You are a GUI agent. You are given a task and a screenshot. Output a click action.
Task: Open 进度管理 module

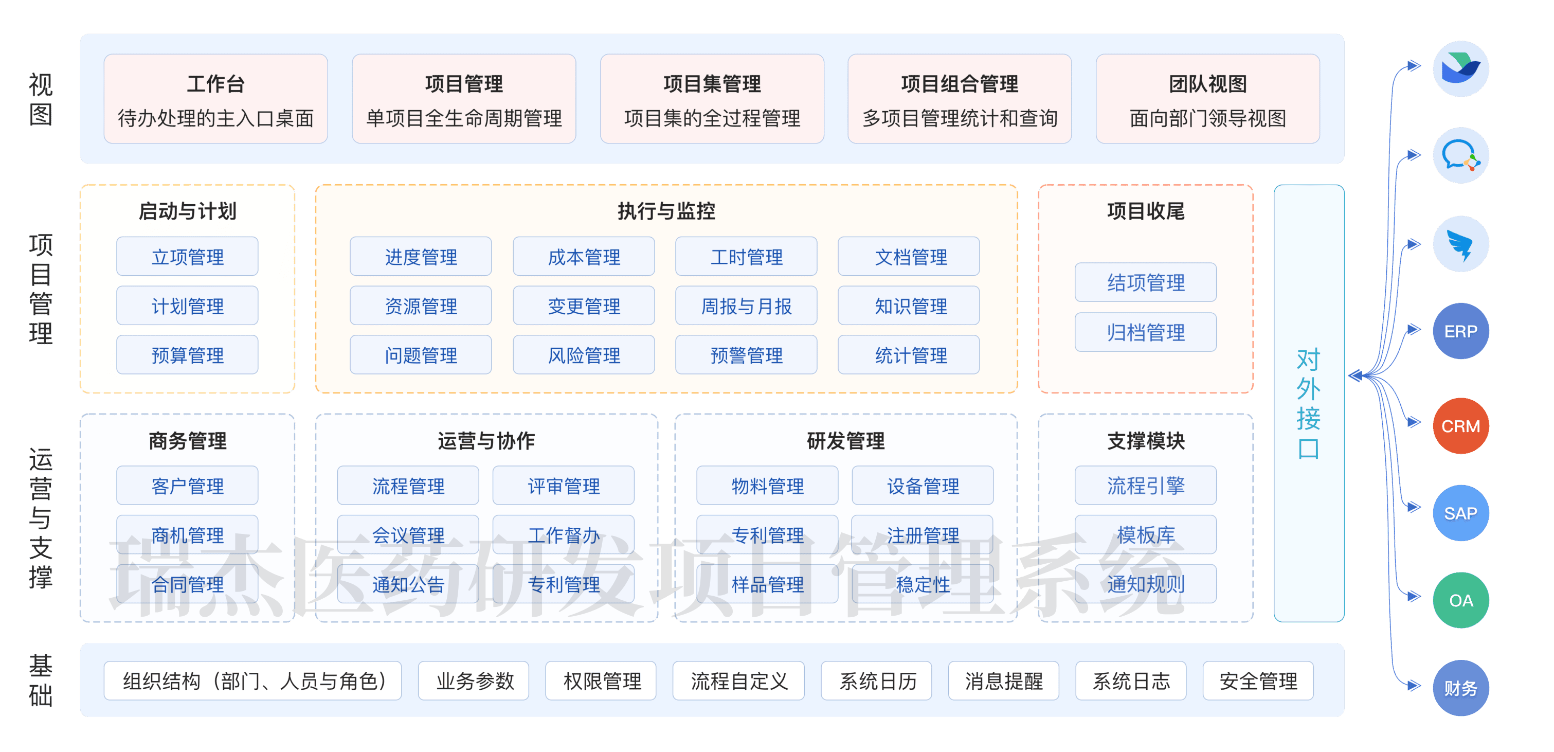421,257
